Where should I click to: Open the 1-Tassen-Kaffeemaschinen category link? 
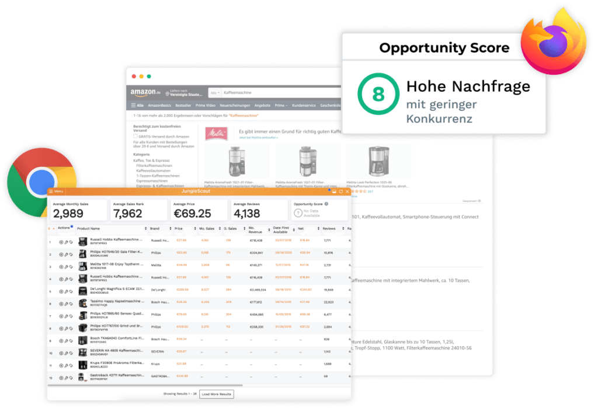(x=158, y=176)
